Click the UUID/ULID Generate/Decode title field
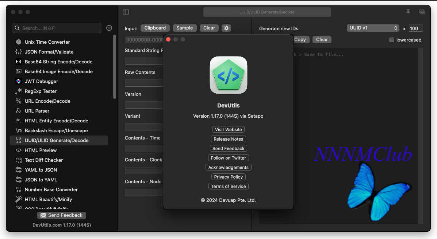 click(267, 12)
